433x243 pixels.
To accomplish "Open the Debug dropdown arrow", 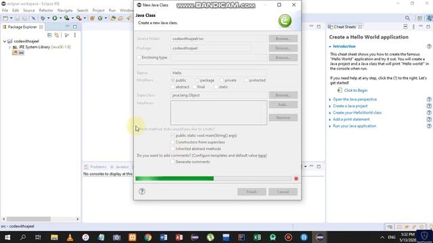I will (48, 18).
